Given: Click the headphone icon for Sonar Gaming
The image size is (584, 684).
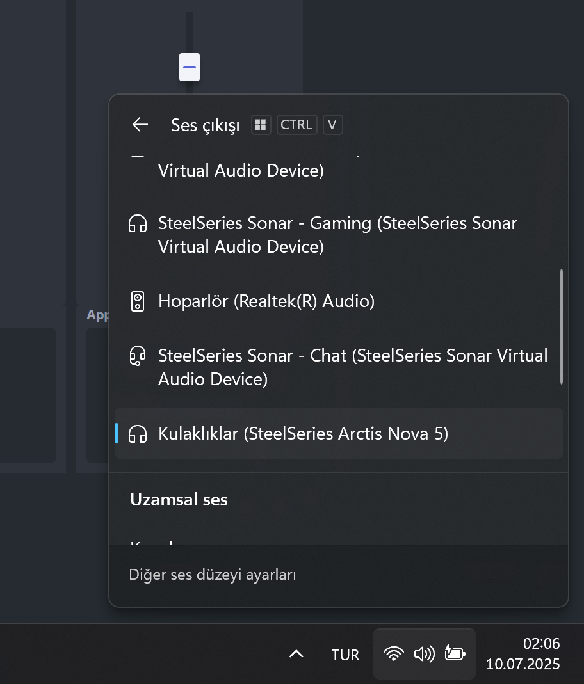Looking at the screenshot, I should coord(138,224).
